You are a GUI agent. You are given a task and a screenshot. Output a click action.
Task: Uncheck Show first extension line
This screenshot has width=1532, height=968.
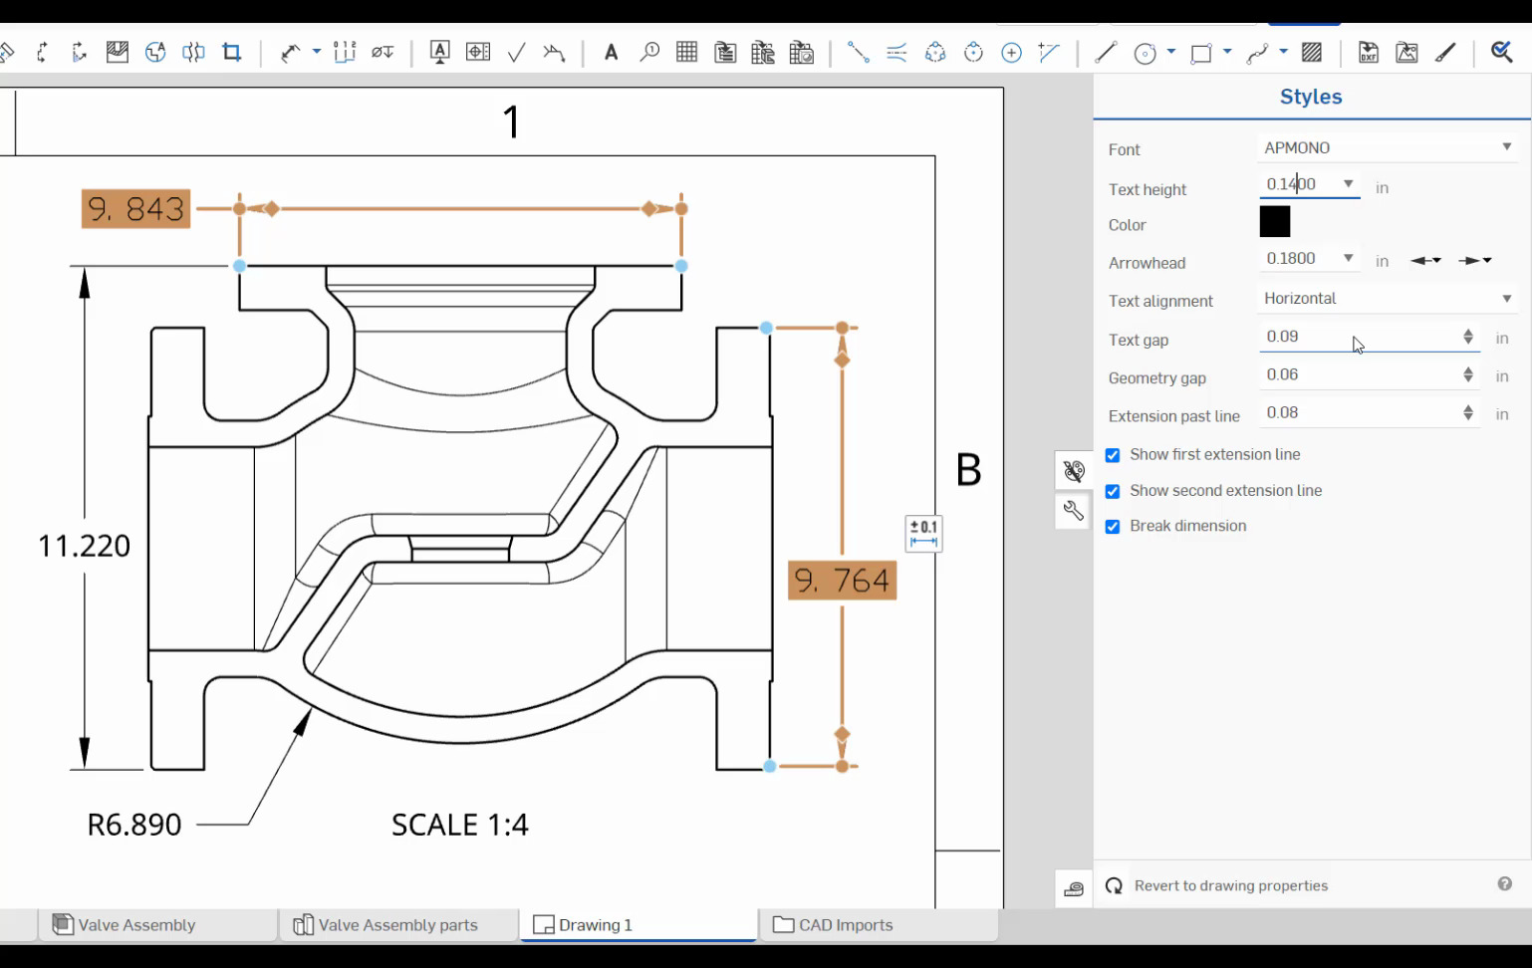click(1113, 455)
